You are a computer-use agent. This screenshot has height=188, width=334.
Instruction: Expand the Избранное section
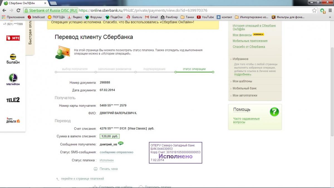[x=240, y=59]
